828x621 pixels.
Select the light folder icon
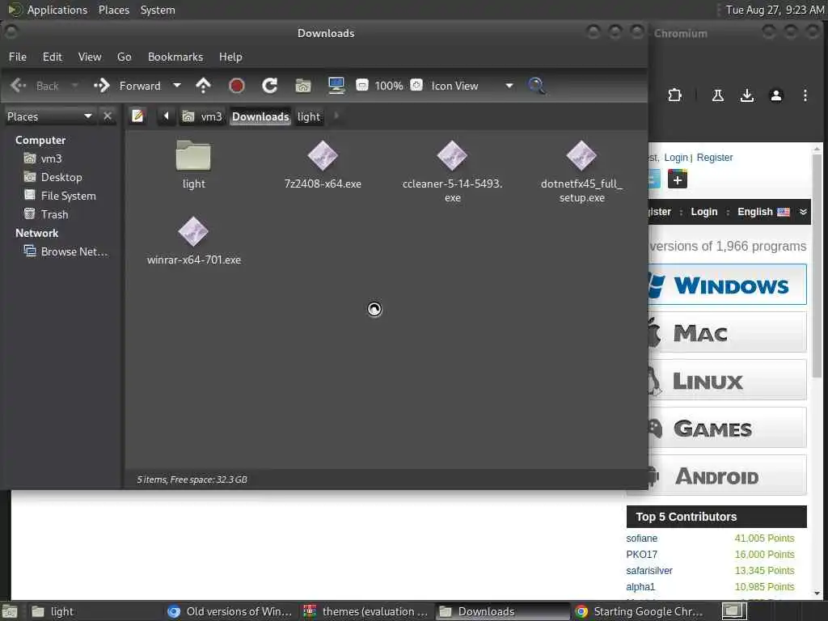coord(193,156)
